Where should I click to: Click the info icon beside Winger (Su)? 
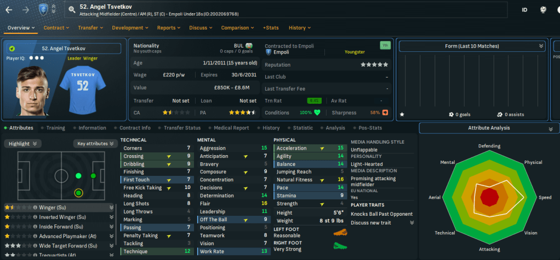[x=34, y=208]
